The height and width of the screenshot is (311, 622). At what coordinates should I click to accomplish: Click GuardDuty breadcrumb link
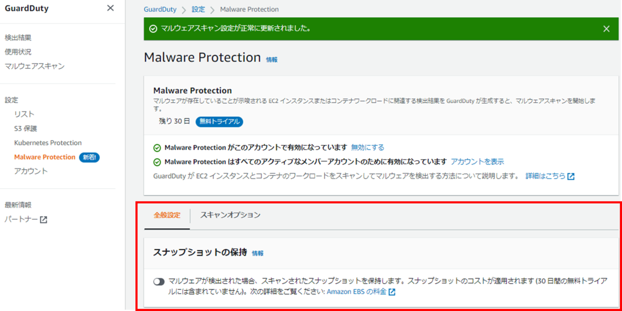pyautogui.click(x=160, y=9)
